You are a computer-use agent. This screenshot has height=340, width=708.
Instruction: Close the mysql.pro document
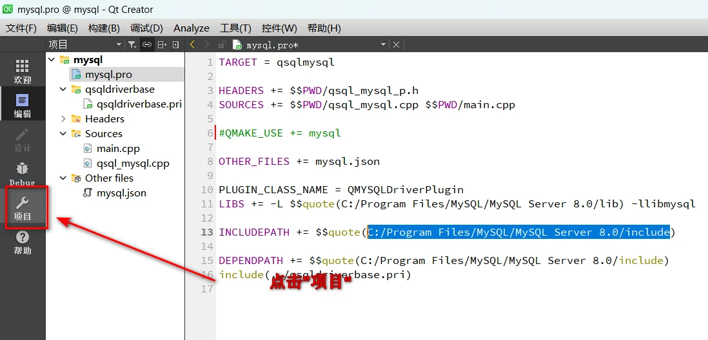point(396,44)
